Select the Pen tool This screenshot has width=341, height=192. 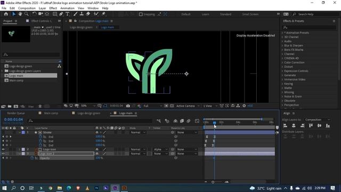pyautogui.click(x=61, y=14)
